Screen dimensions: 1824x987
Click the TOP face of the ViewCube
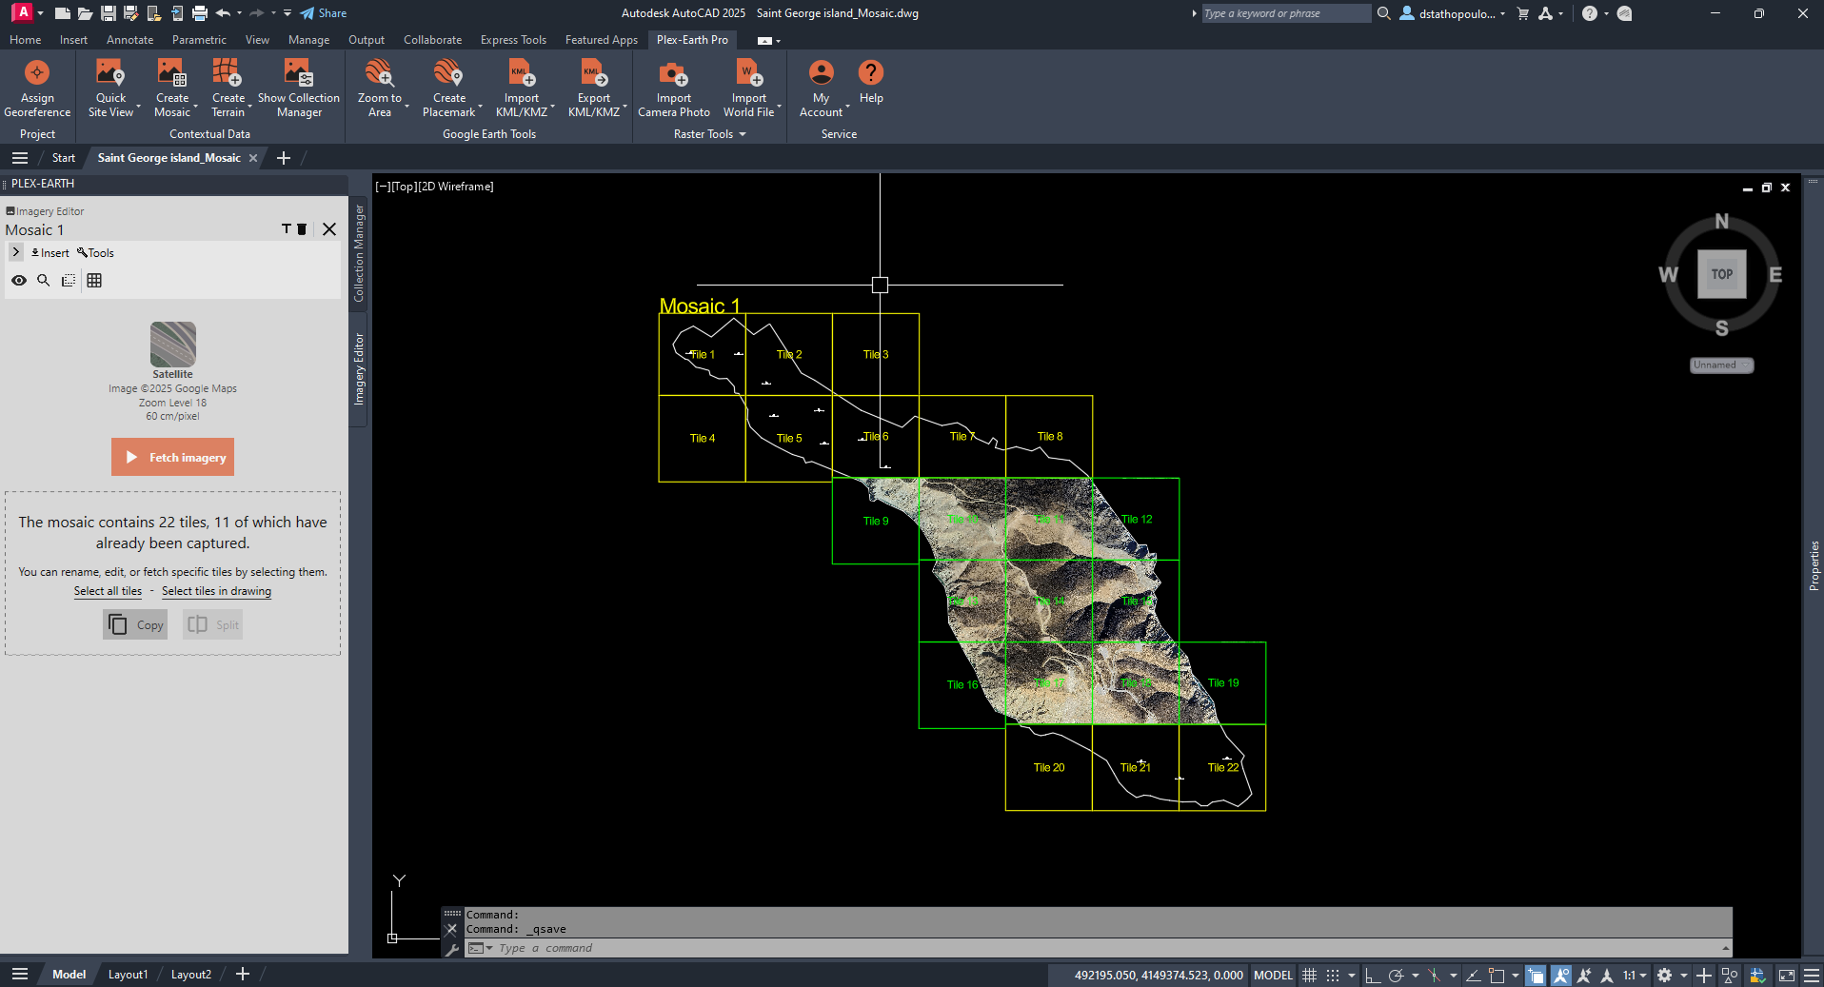coord(1721,274)
